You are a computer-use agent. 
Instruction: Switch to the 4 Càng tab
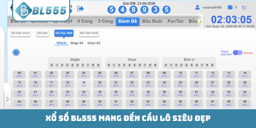pyautogui.click(x=85, y=21)
